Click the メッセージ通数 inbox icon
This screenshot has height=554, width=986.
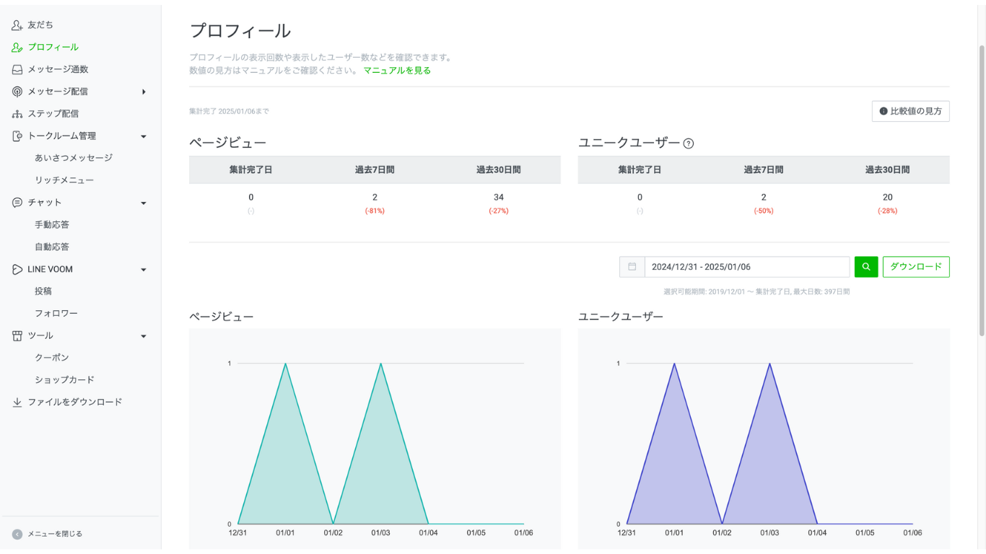[x=17, y=70]
